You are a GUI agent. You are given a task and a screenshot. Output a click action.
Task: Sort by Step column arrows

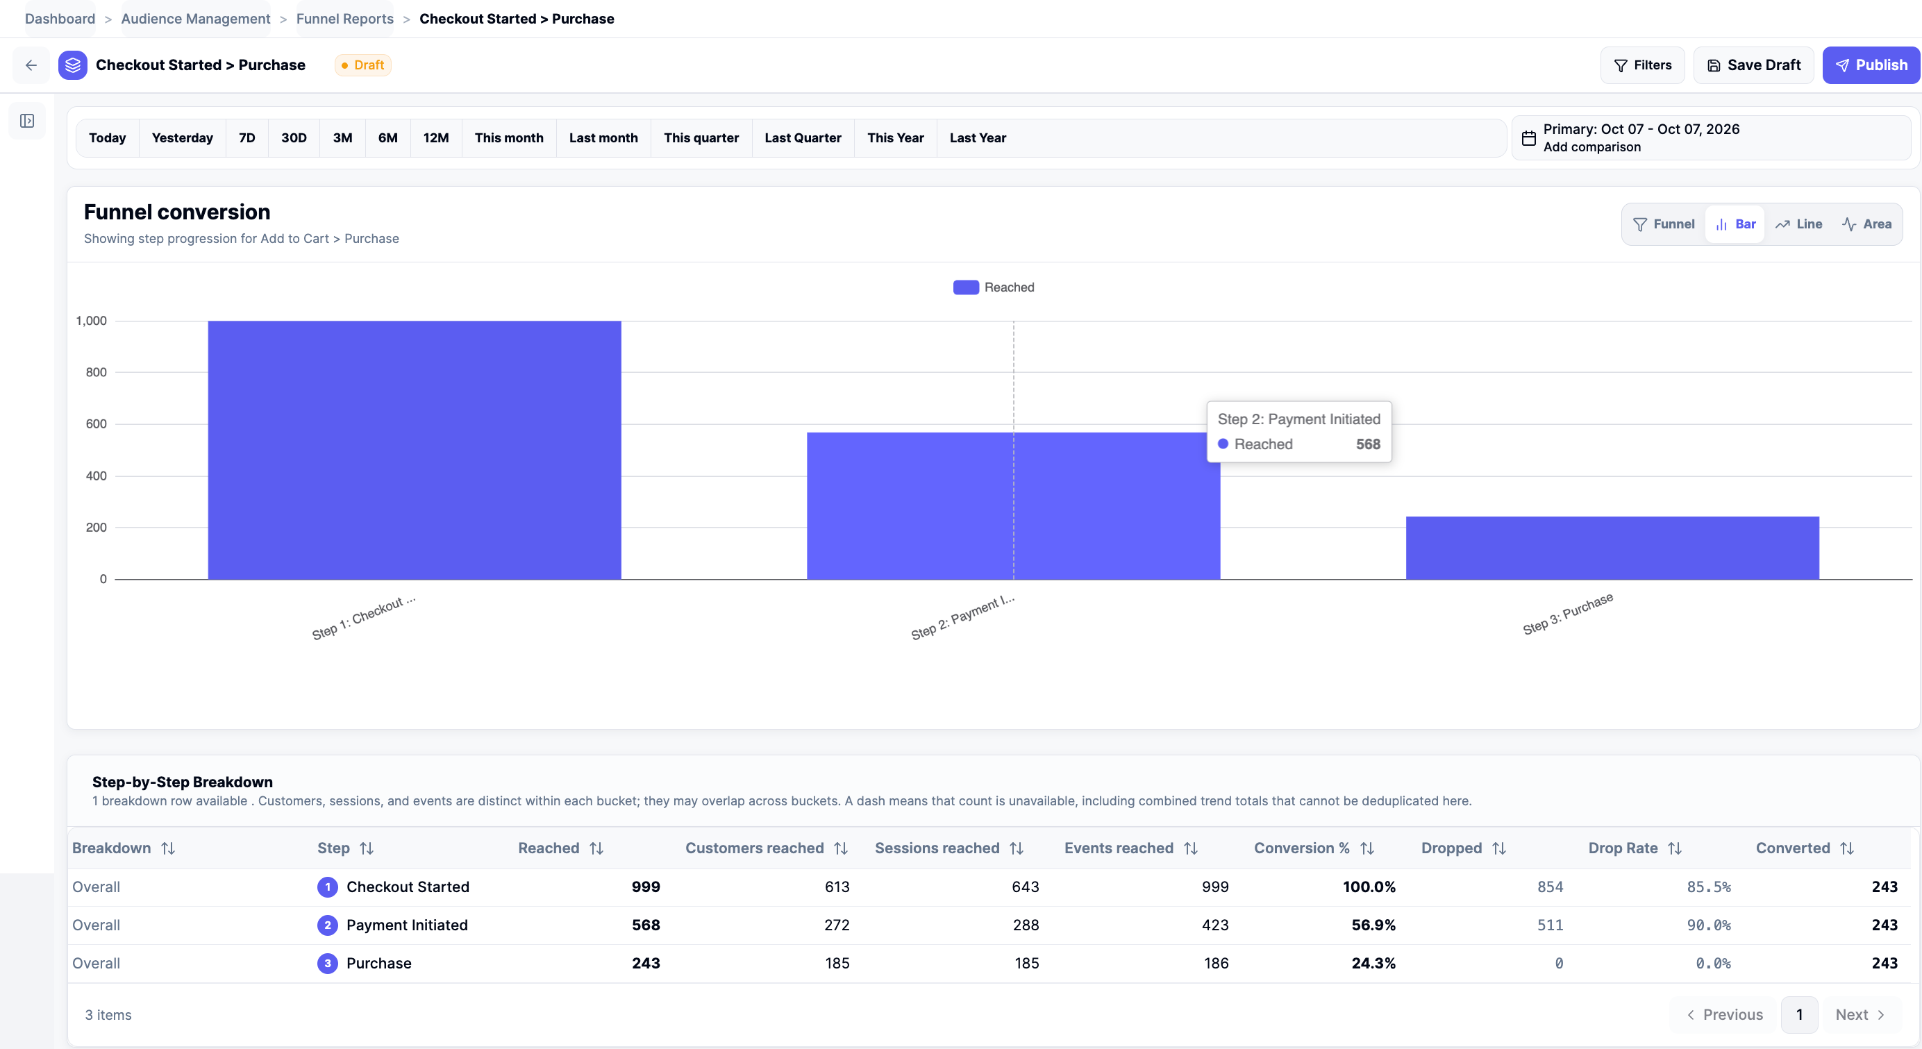click(x=367, y=848)
